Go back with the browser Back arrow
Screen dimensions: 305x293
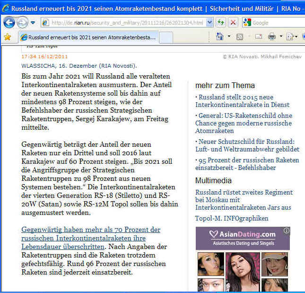click(x=9, y=23)
